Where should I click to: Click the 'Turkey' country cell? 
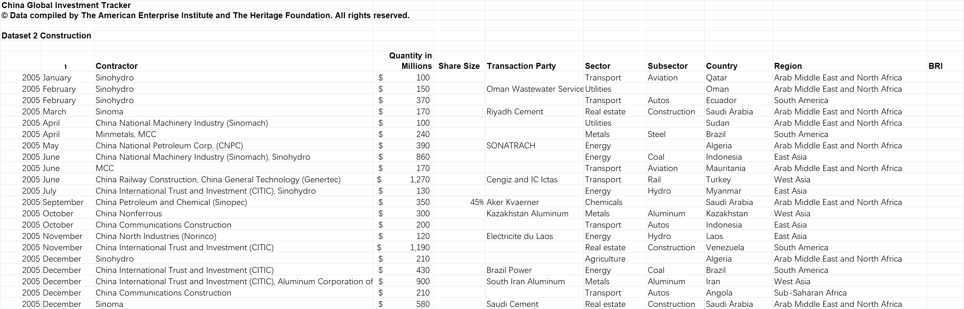tap(718, 180)
